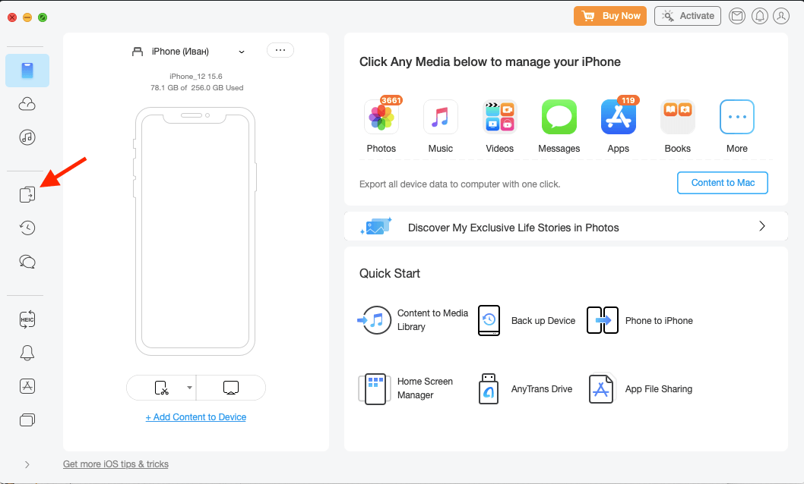Expand Discover My Exclusive Life Stories

coord(761,226)
